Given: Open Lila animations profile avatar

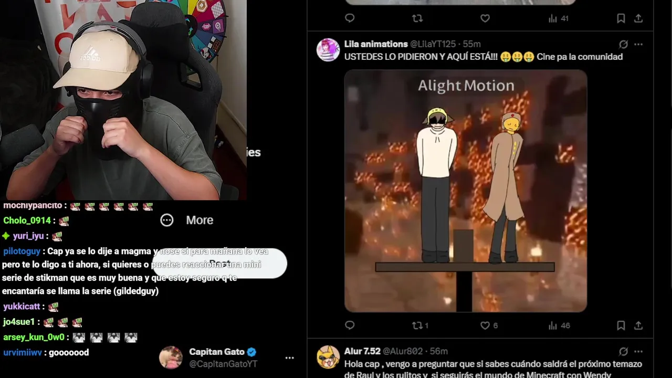Looking at the screenshot, I should click(x=328, y=50).
